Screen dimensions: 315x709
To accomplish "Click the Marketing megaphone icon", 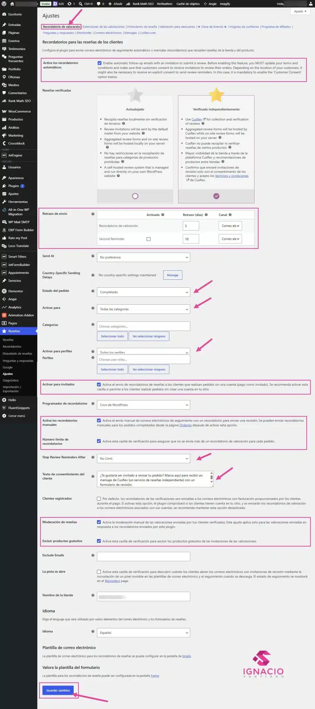I will click(x=4, y=136).
